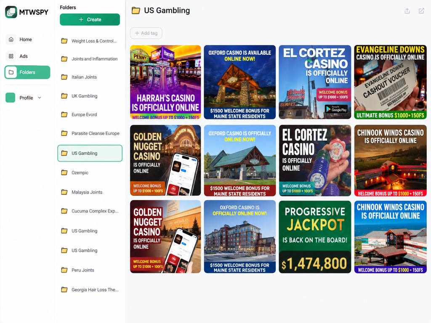This screenshot has height=323, width=431.
Task: Open the Progressive Jackpot $1,474,800 ad
Action: click(x=315, y=237)
